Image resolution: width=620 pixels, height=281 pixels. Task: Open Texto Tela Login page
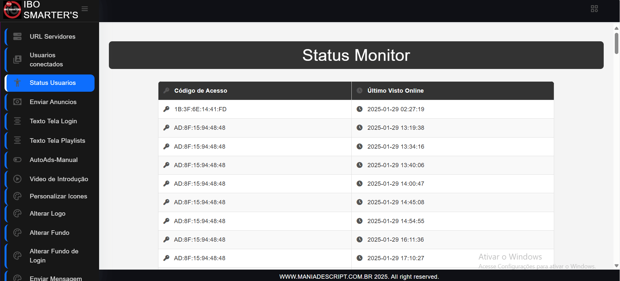(x=53, y=121)
